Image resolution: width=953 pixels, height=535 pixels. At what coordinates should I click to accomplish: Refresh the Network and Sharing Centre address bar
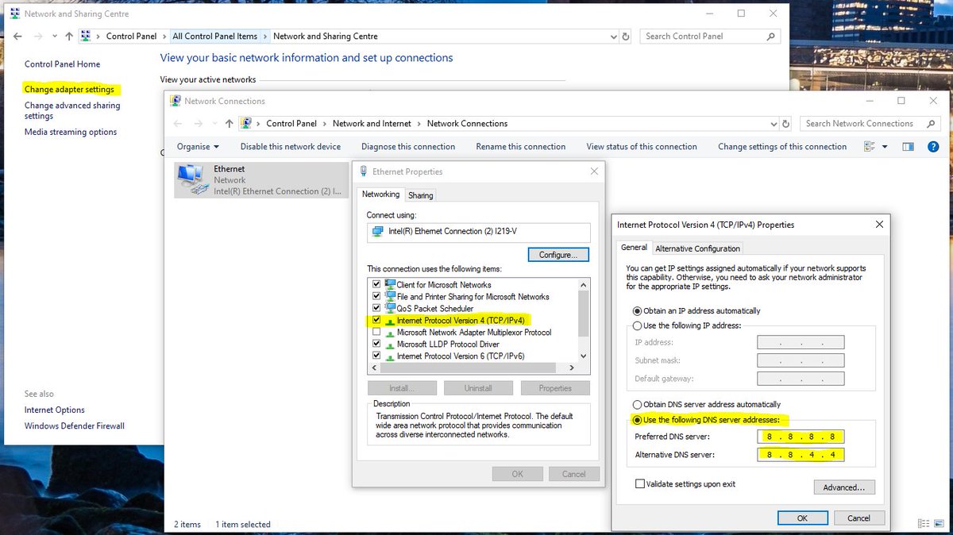tap(626, 37)
